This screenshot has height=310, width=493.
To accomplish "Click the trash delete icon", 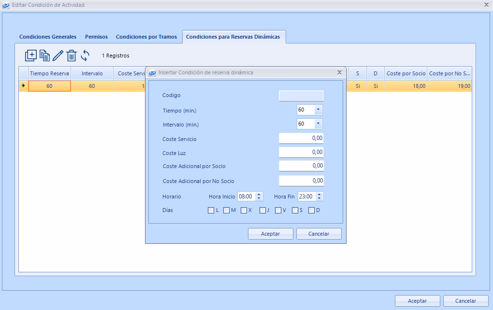I will coord(72,56).
